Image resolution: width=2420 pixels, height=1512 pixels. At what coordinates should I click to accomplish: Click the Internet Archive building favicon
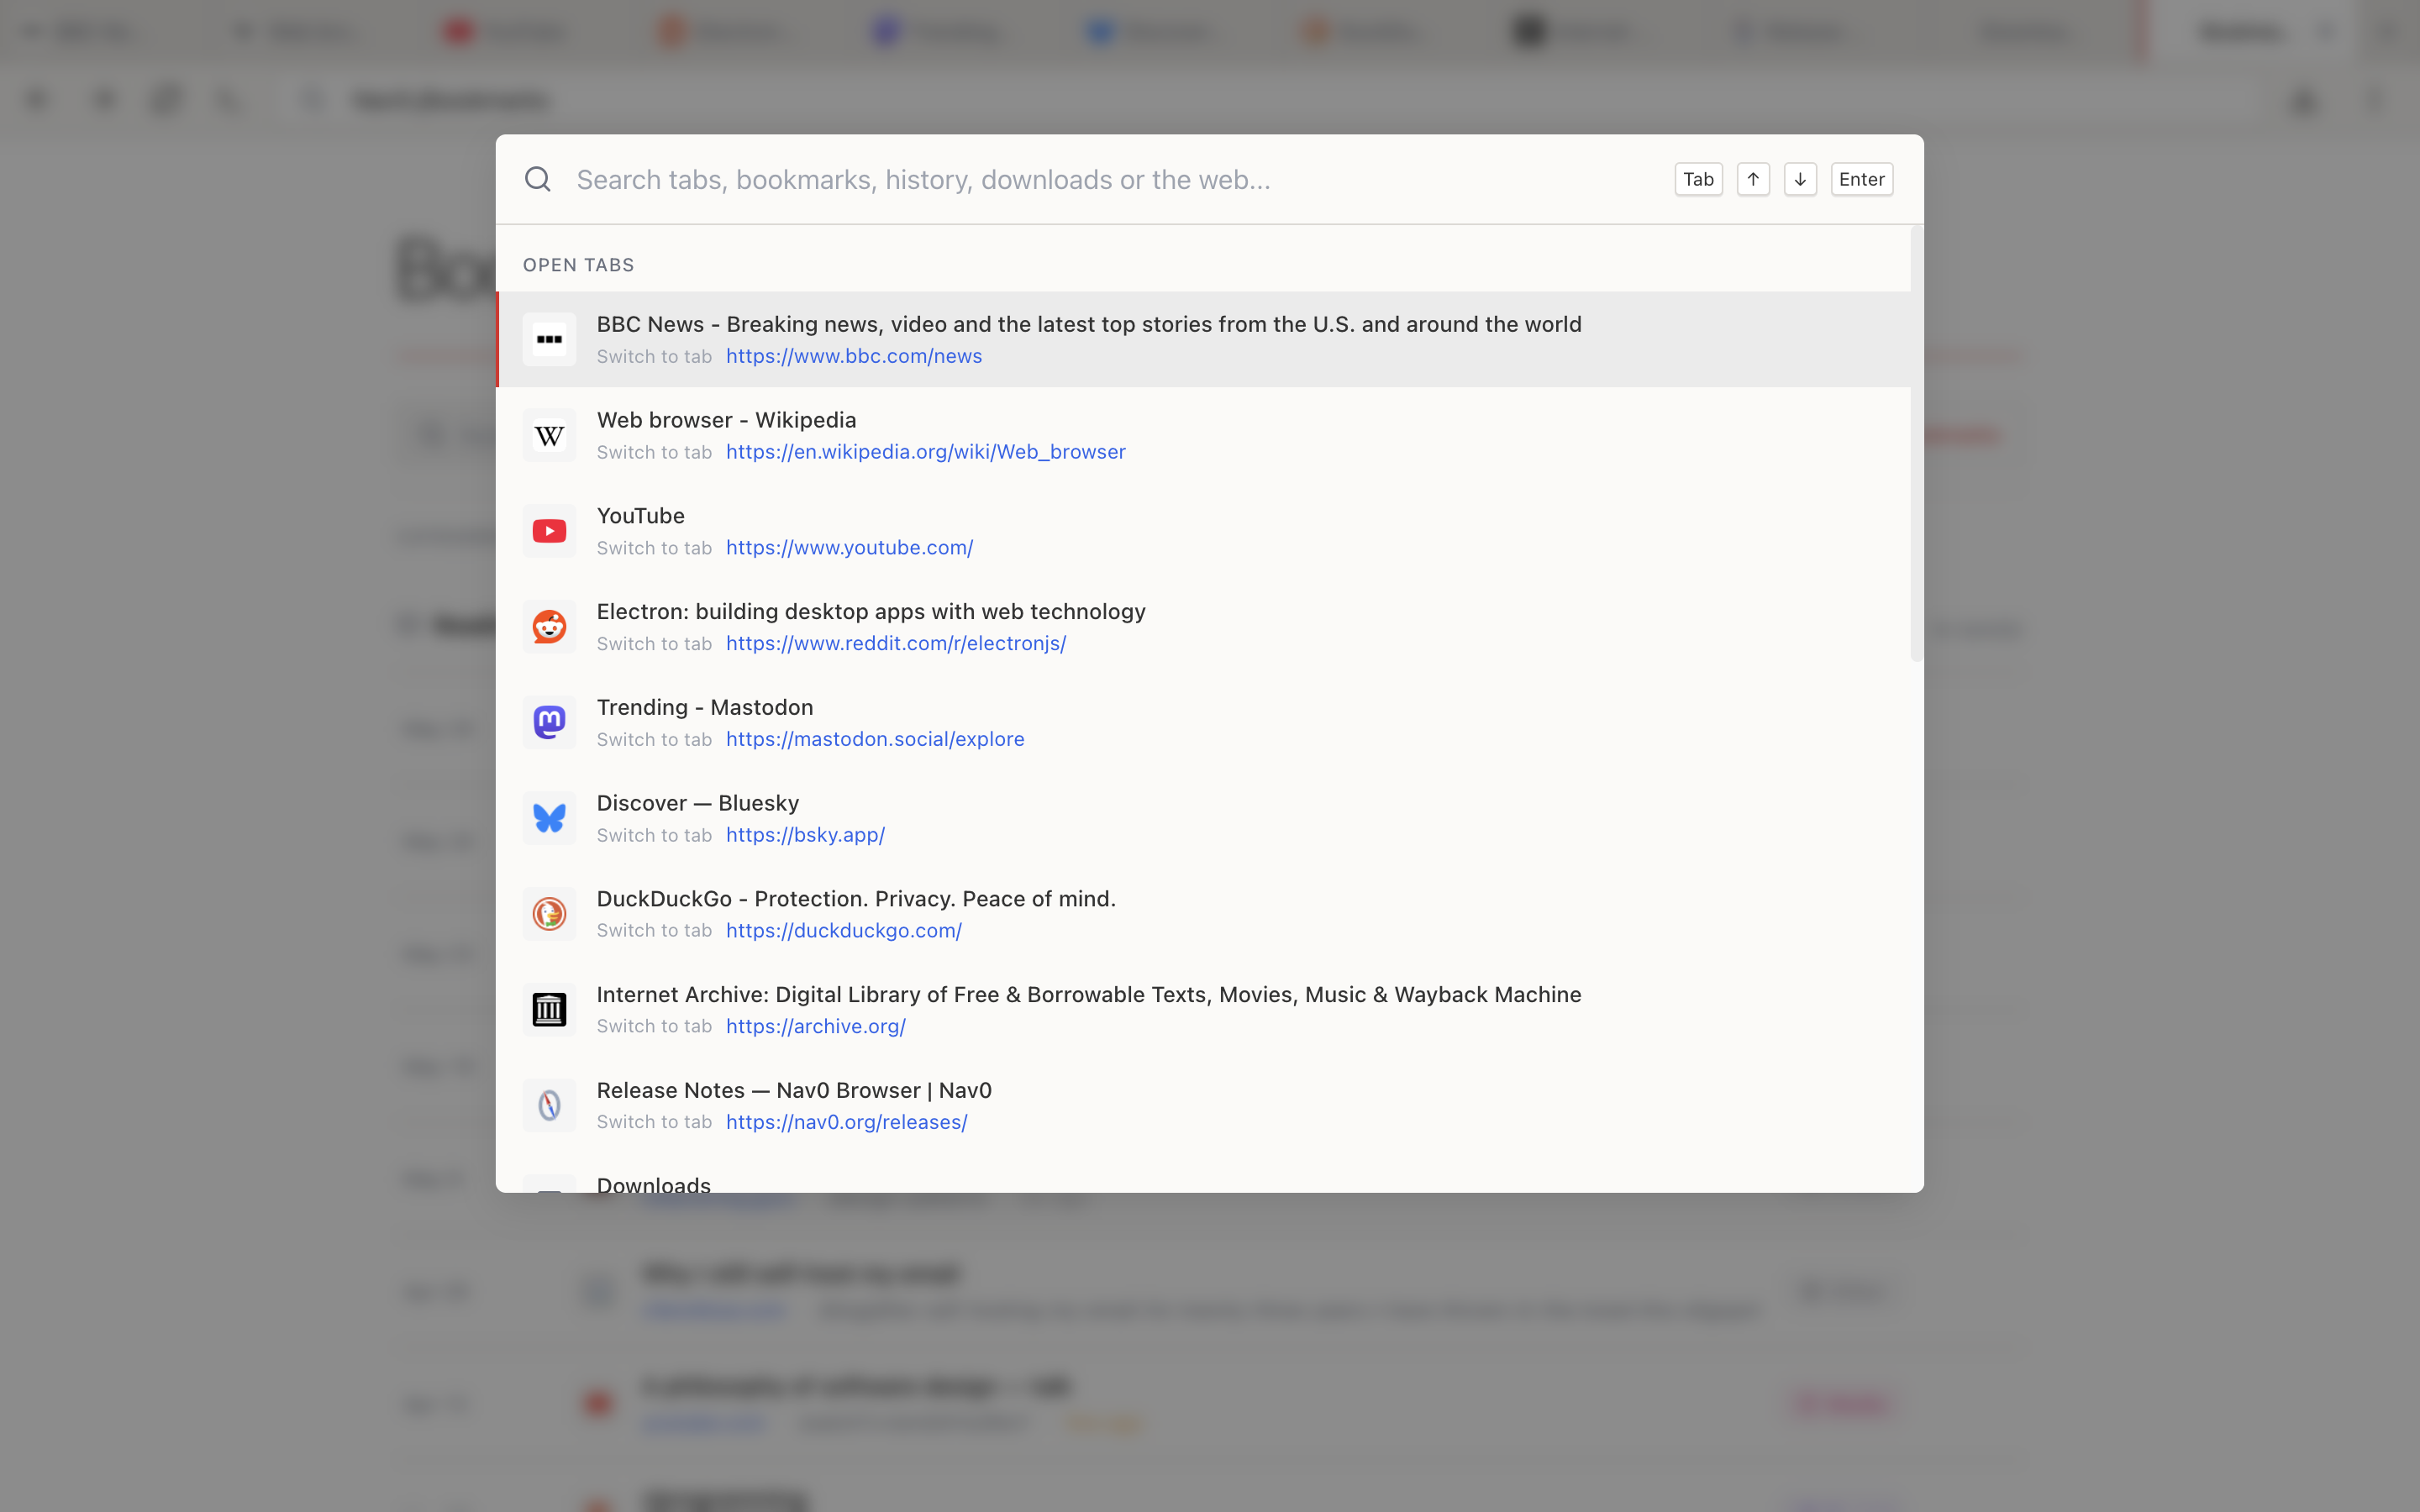coord(549,1010)
